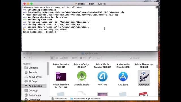The height and width of the screenshot is (102, 181).
Task: Click the 'Verifying checksum for Cask atom' line
Action: point(45,17)
